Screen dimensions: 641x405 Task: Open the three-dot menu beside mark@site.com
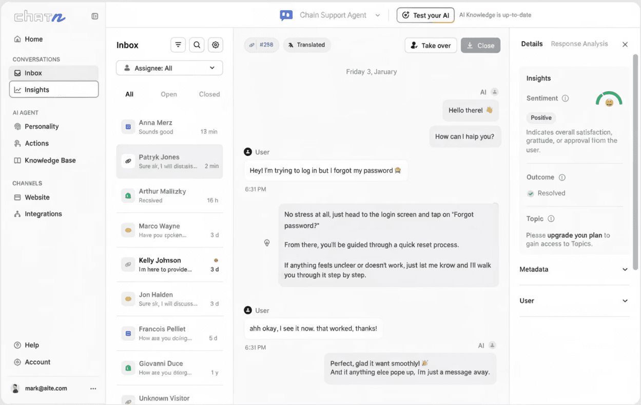(x=93, y=389)
